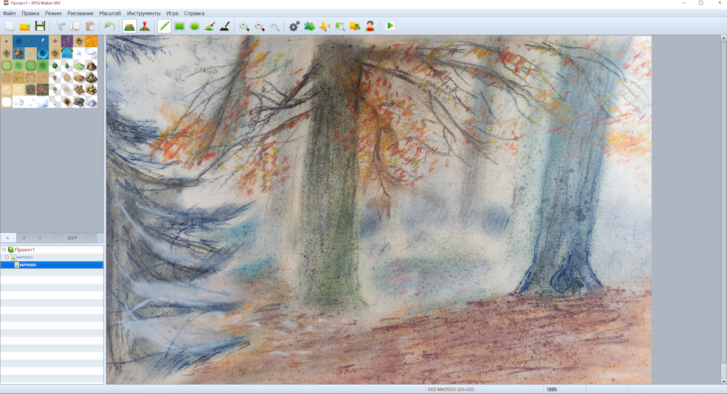This screenshot has height=394, width=727.
Task: Pick the lava tile in the palette
Action: pos(91,41)
